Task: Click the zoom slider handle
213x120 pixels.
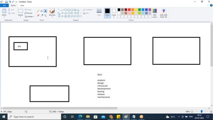Action: 202,112
